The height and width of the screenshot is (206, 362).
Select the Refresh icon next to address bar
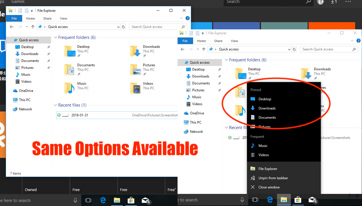(x=123, y=27)
